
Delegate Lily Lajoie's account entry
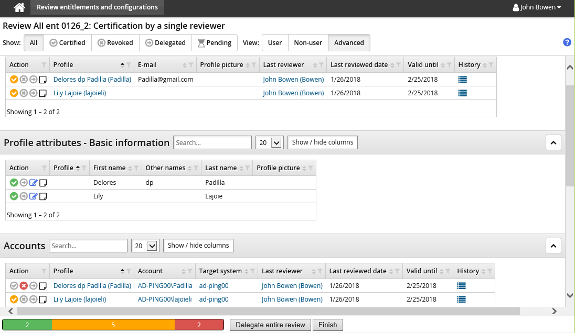pyautogui.click(x=34, y=299)
